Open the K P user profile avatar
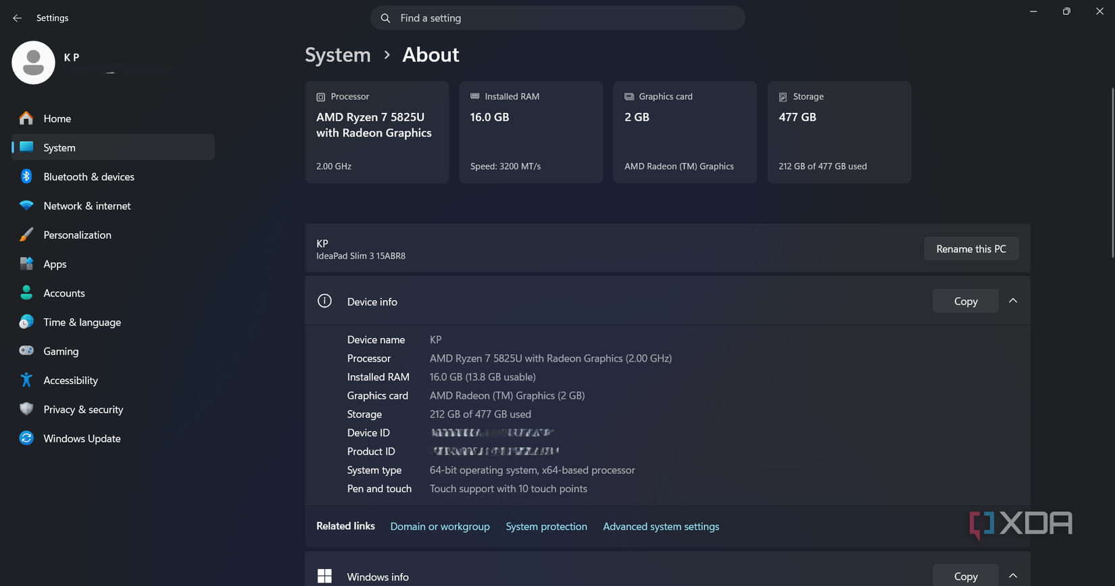This screenshot has height=586, width=1115. click(x=33, y=62)
